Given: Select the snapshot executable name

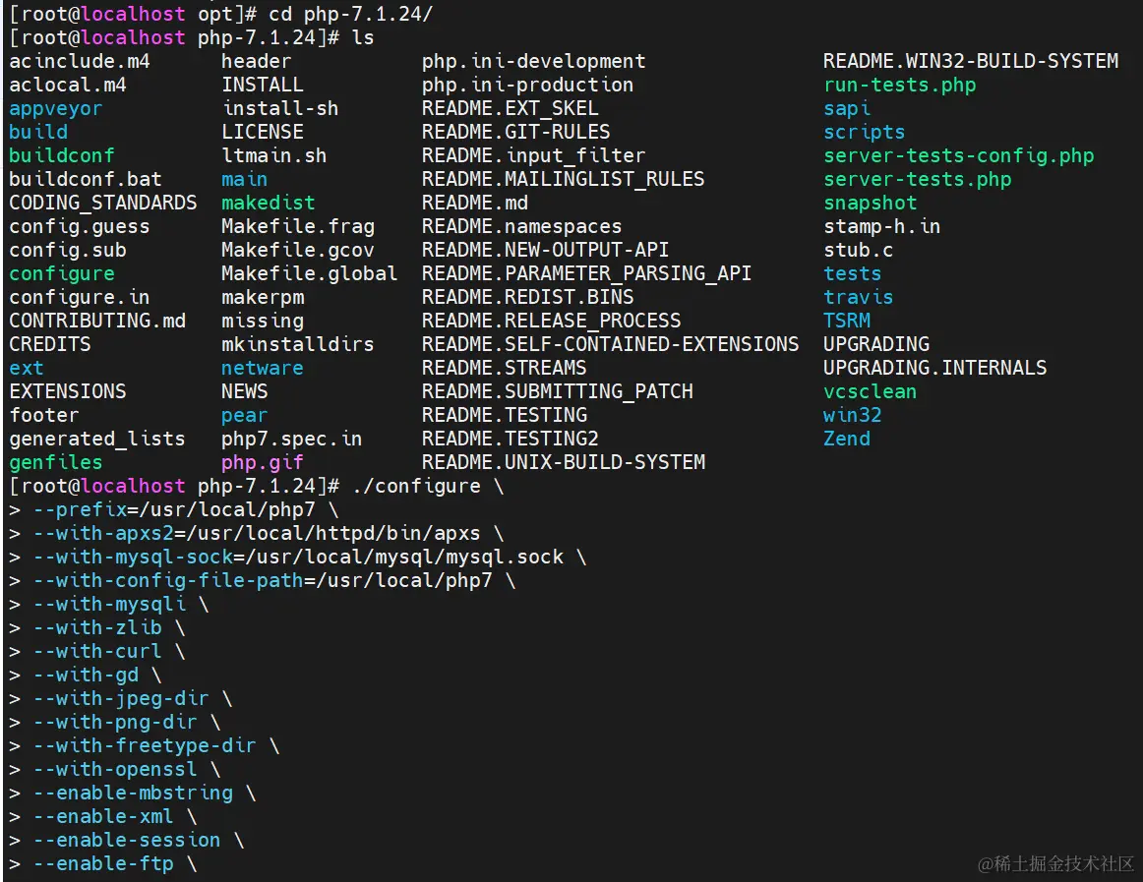Looking at the screenshot, I should coord(871,203).
